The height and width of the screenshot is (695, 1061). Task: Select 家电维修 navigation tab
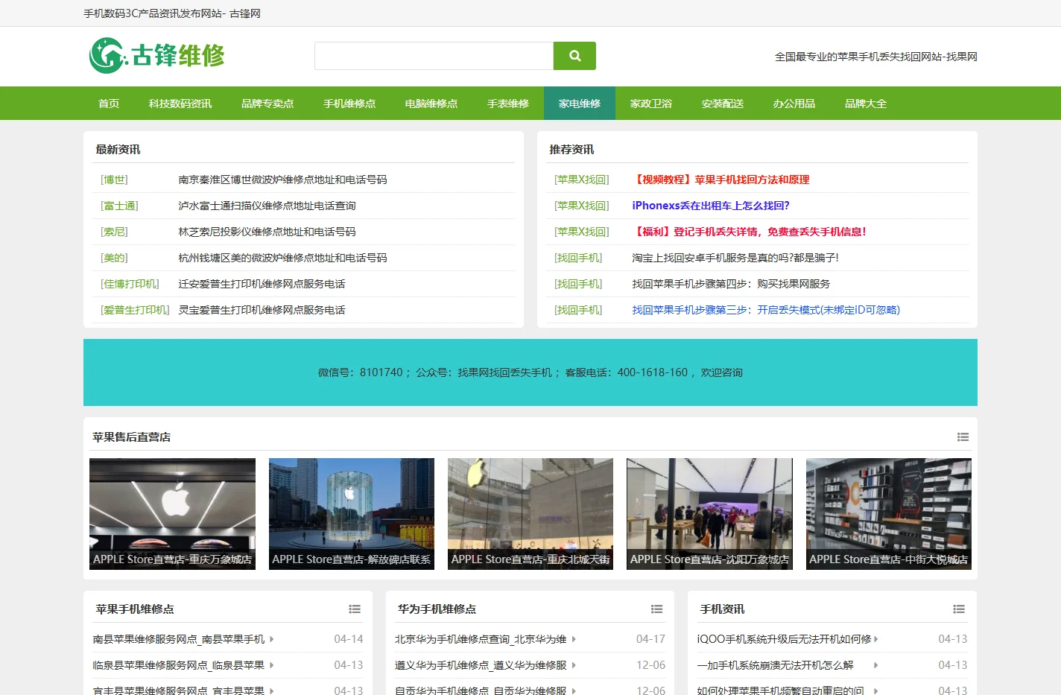[580, 104]
